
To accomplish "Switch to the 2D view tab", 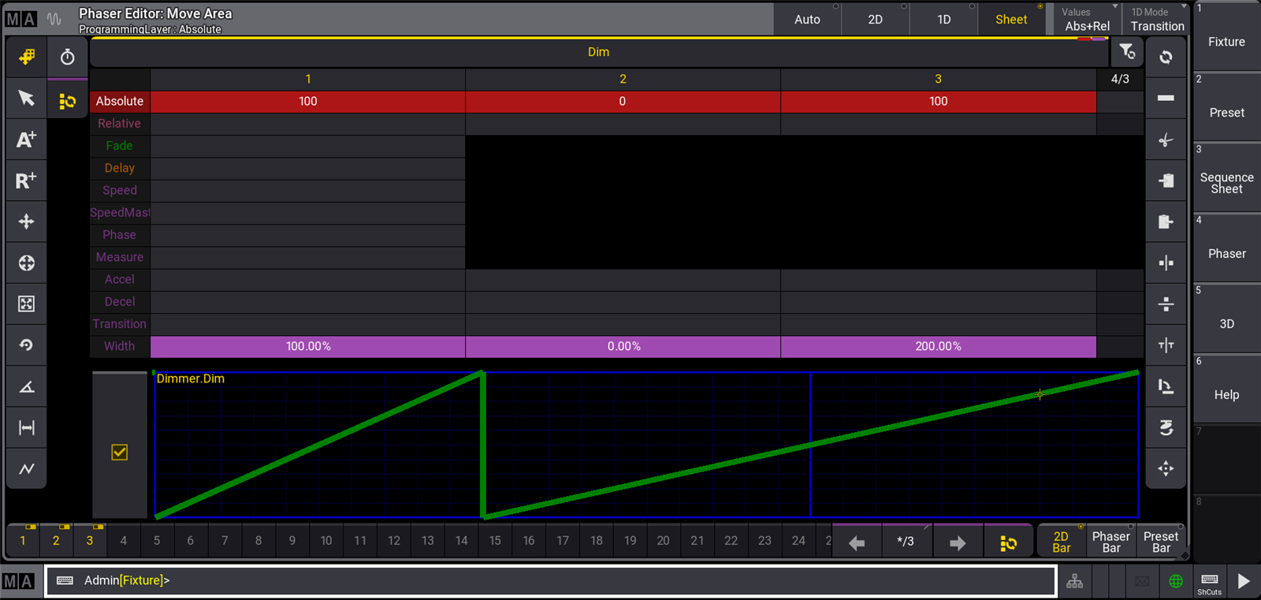I will click(x=875, y=20).
